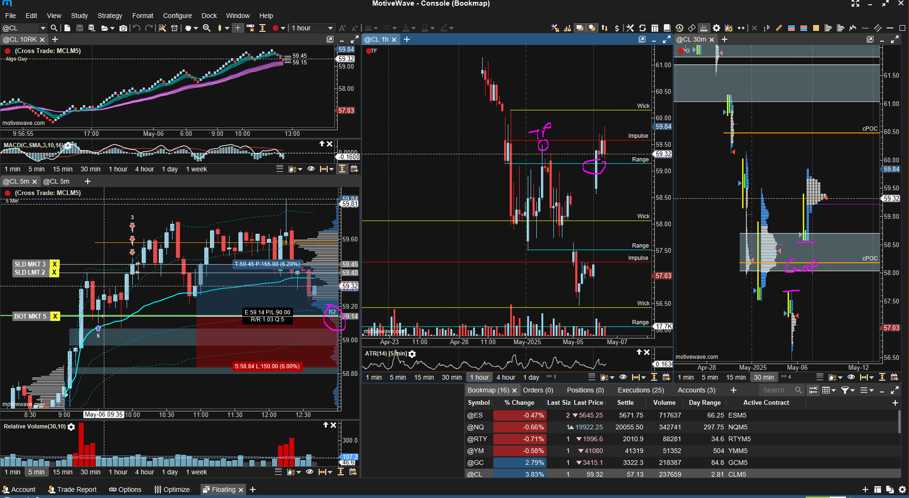Click the up-down arrows trade icon

tap(605, 28)
